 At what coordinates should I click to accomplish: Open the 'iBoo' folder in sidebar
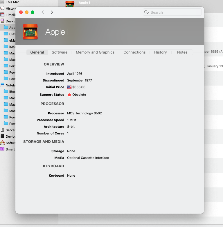[10, 91]
